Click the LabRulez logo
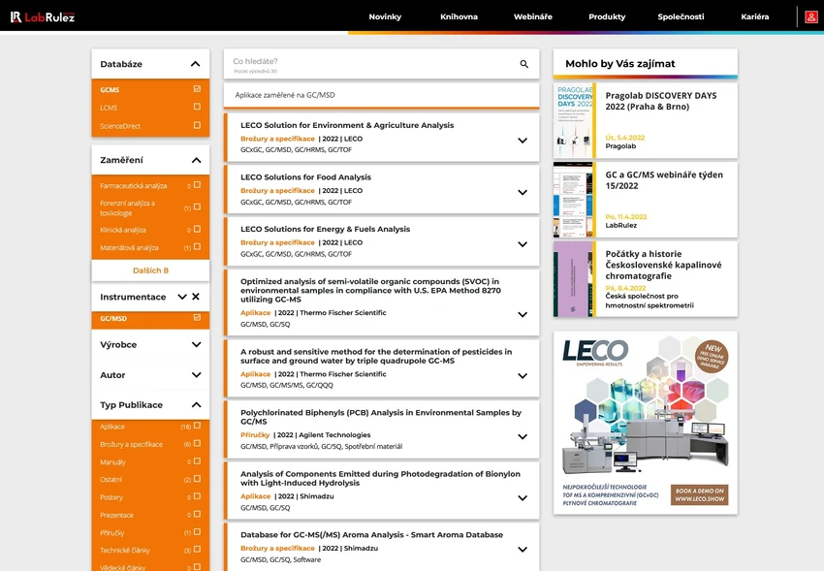Viewport: 824px width, 571px height. [x=43, y=16]
